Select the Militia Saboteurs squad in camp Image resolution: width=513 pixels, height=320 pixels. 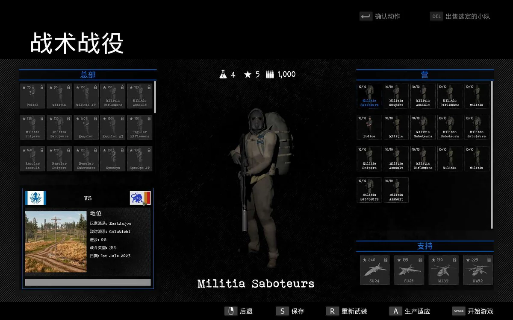click(369, 96)
